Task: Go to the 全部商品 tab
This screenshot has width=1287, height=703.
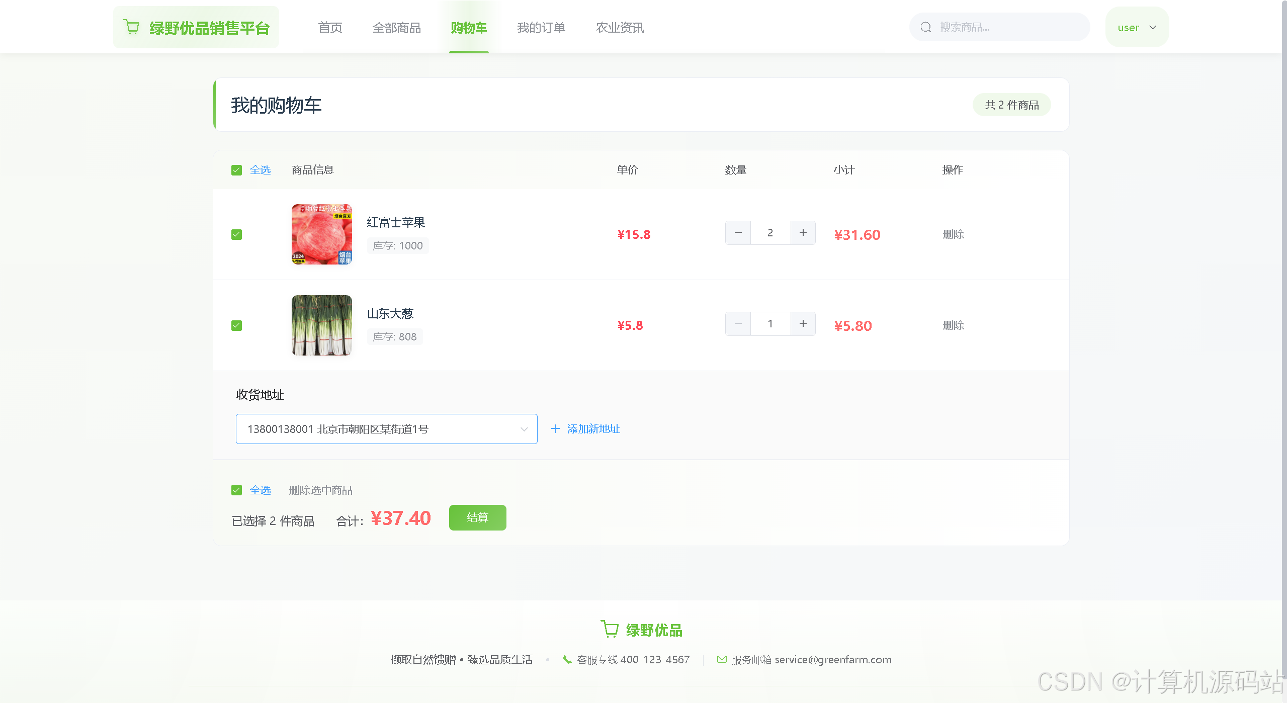Action: coord(396,28)
